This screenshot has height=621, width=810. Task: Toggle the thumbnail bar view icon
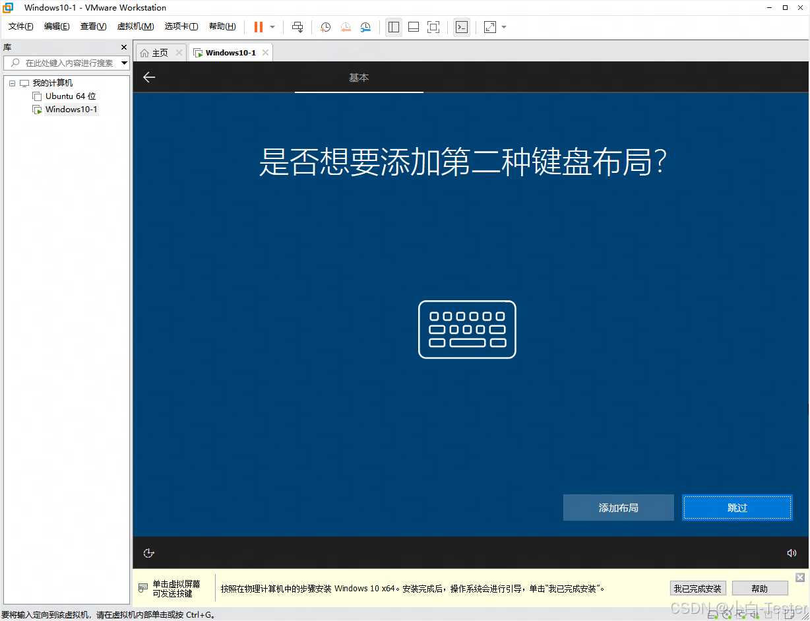[x=414, y=27]
